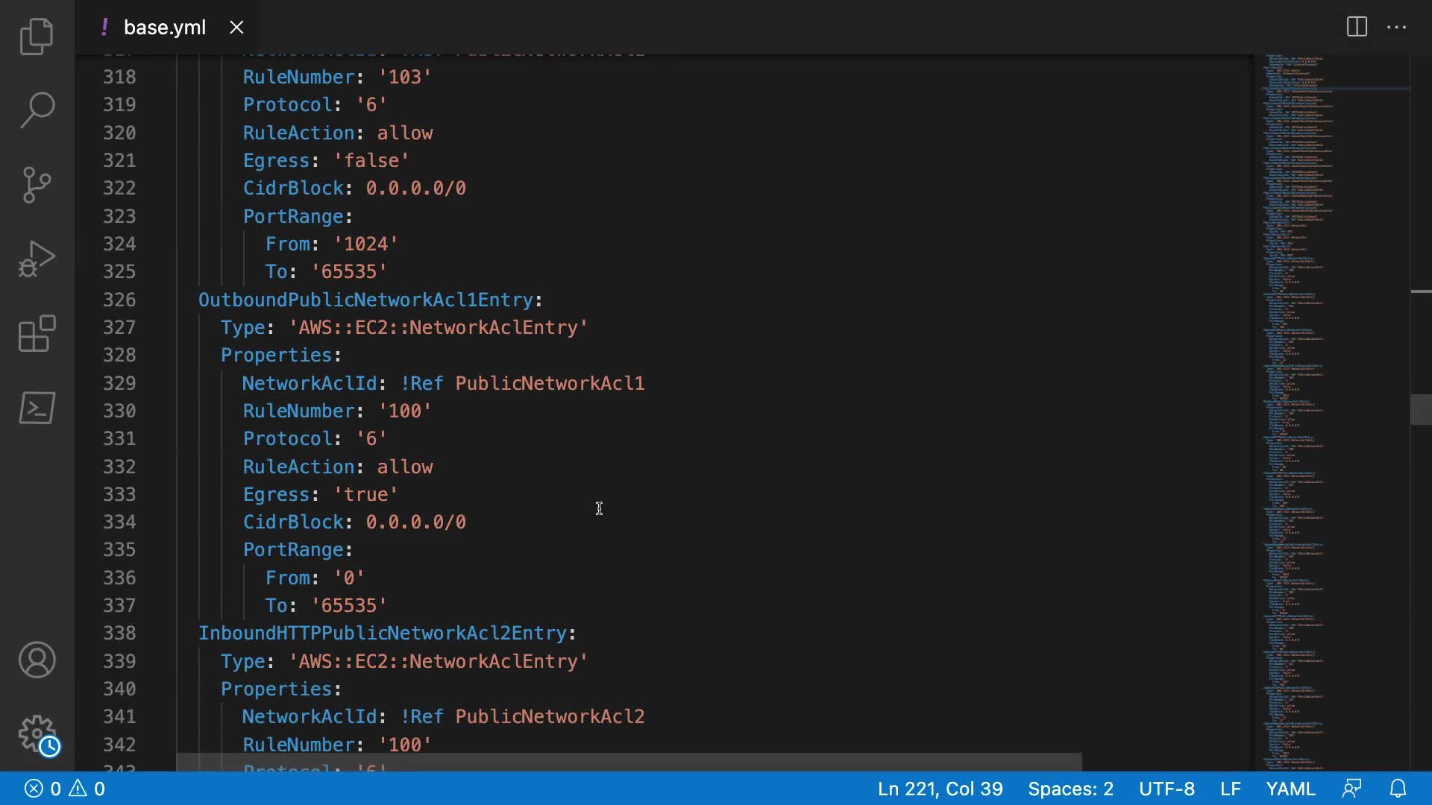This screenshot has width=1432, height=805.
Task: Open the More Actions ellipsis menu
Action: pyautogui.click(x=1396, y=27)
